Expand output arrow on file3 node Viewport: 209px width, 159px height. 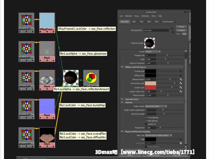pos(54,147)
